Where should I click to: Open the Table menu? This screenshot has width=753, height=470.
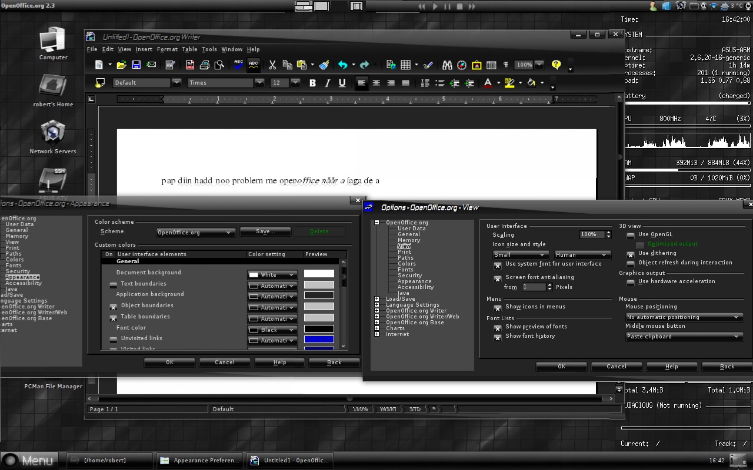pos(189,49)
